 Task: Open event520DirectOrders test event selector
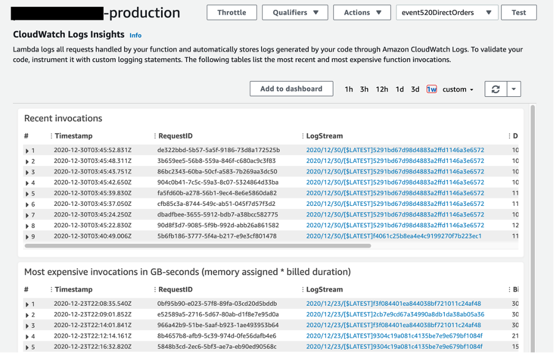click(446, 12)
